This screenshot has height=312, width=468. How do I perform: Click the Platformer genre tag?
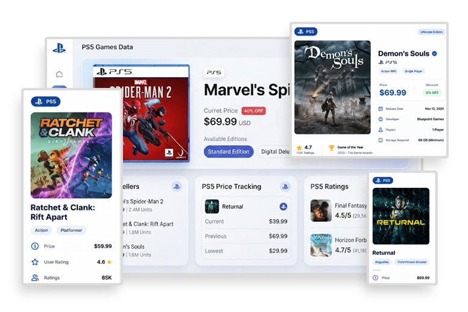coord(71,230)
